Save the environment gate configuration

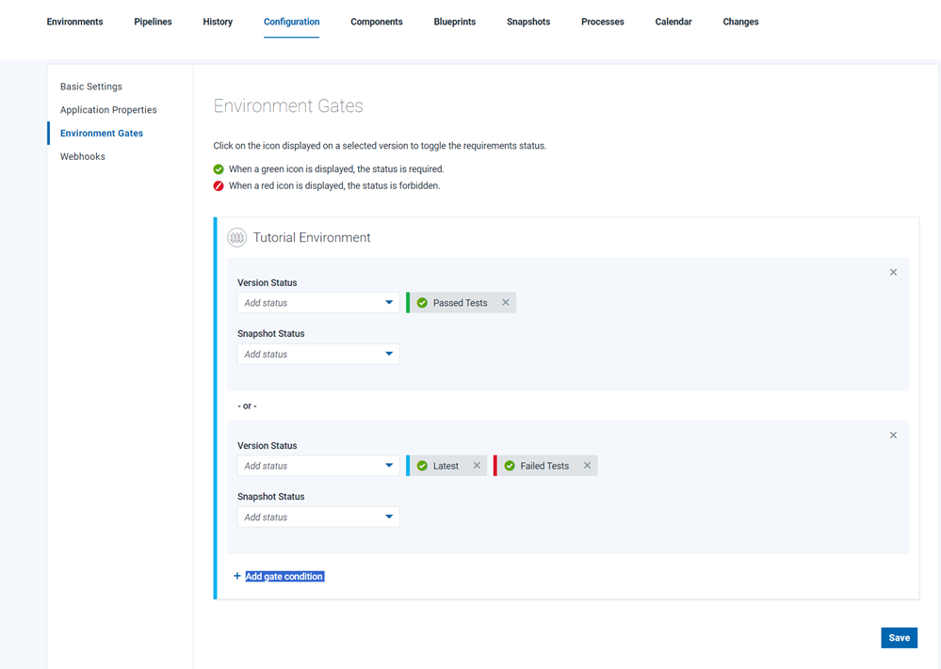pos(899,637)
